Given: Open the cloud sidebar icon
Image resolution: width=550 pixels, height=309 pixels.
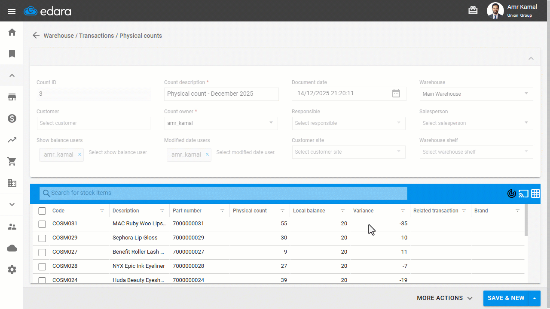Looking at the screenshot, I should point(12,248).
